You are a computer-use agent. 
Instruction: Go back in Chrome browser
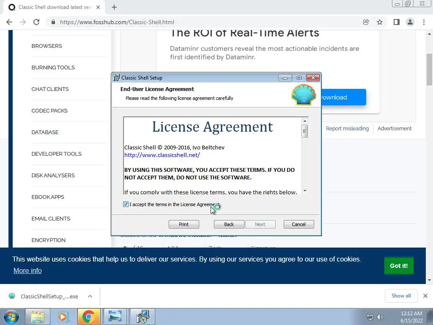point(9,22)
